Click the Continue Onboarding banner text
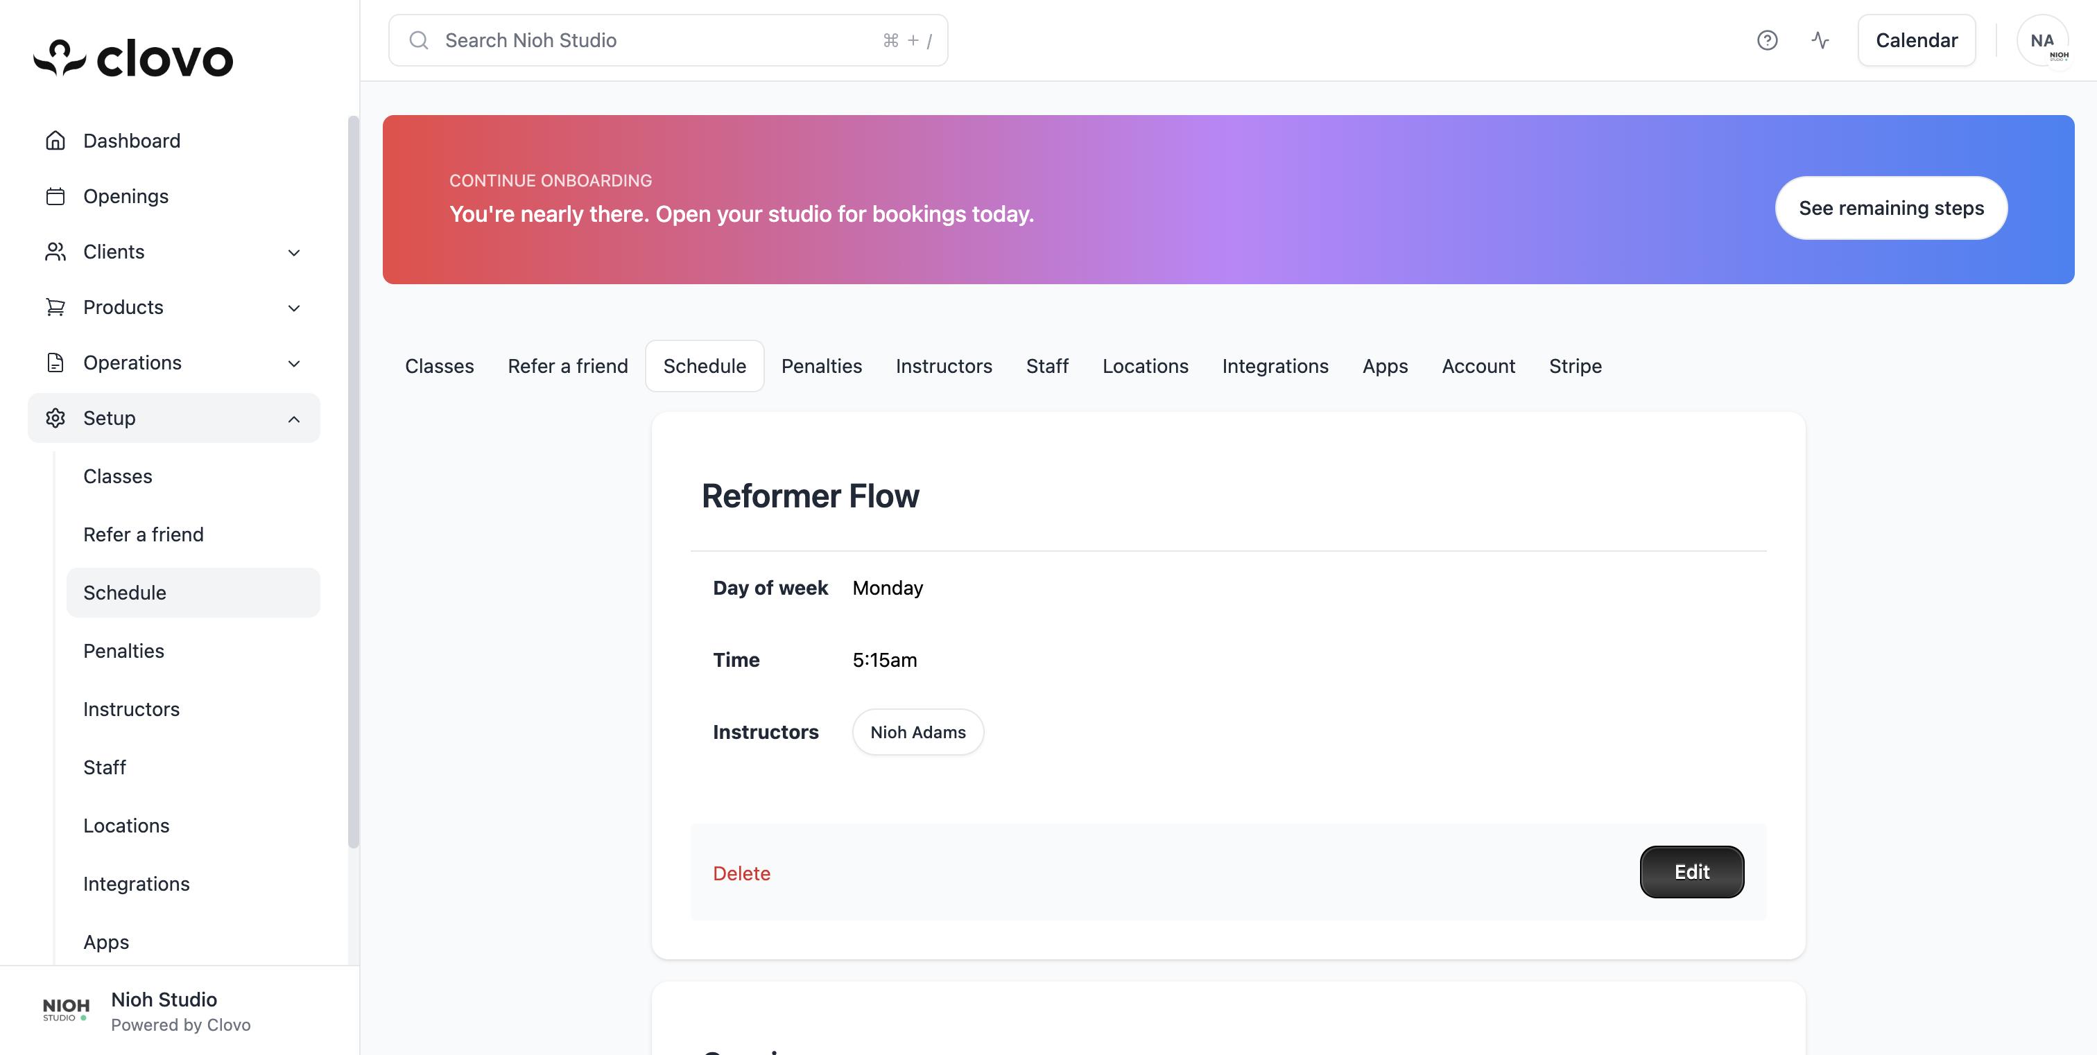2097x1055 pixels. (x=551, y=181)
